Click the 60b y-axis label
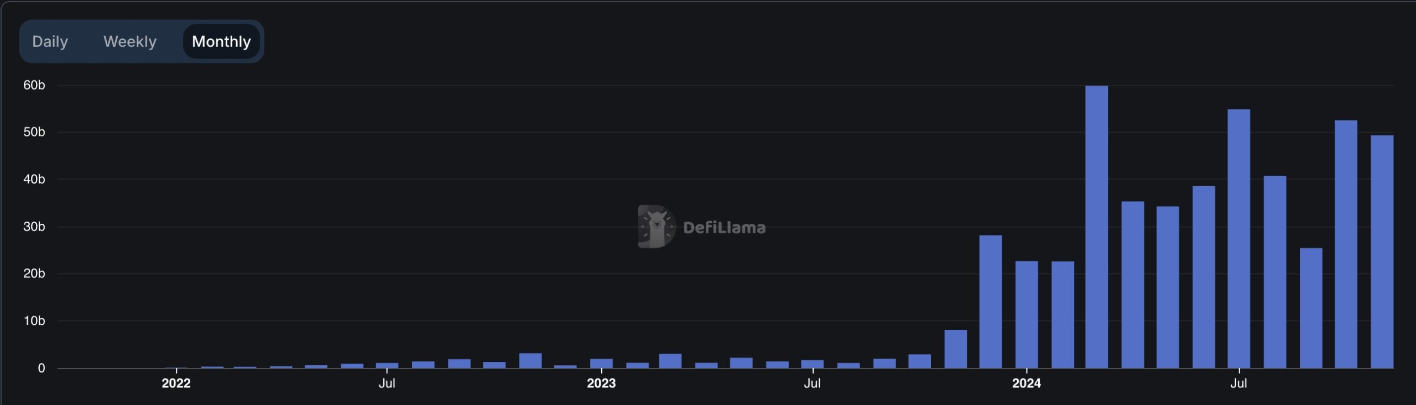The width and height of the screenshot is (1416, 405). point(34,85)
